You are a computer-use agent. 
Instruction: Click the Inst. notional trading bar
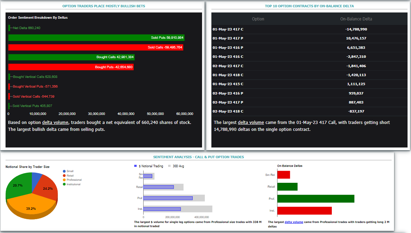tap(162, 209)
